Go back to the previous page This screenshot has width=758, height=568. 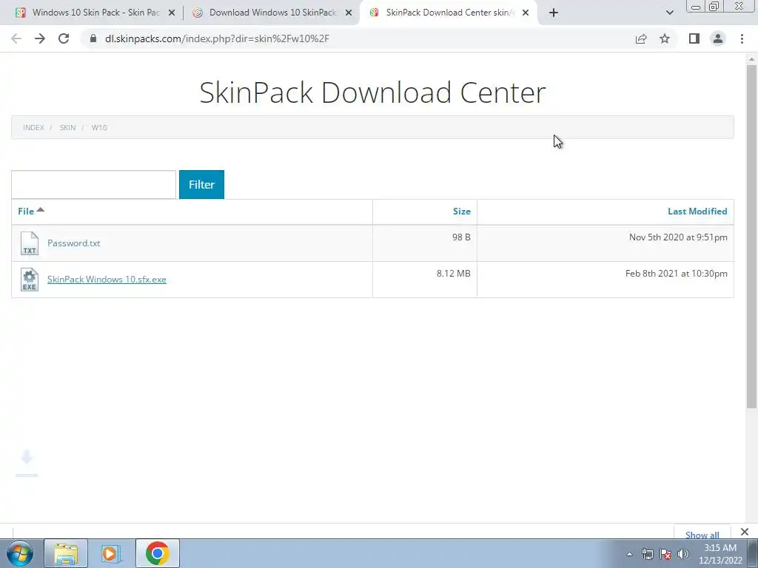tap(16, 38)
